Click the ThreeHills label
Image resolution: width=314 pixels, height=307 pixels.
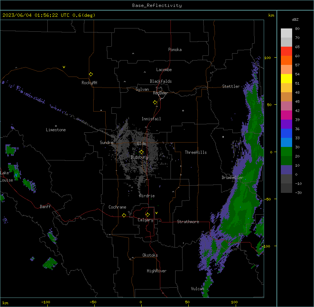point(196,152)
